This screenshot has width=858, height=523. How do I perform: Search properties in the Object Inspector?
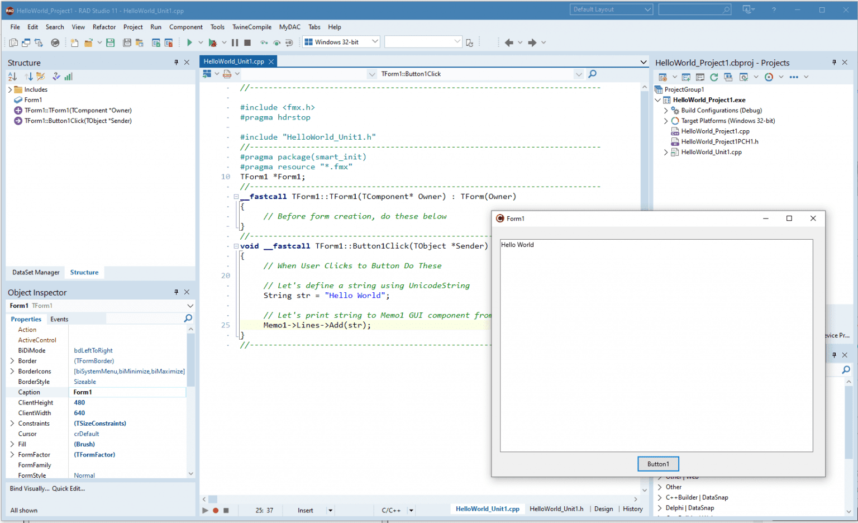click(x=188, y=318)
